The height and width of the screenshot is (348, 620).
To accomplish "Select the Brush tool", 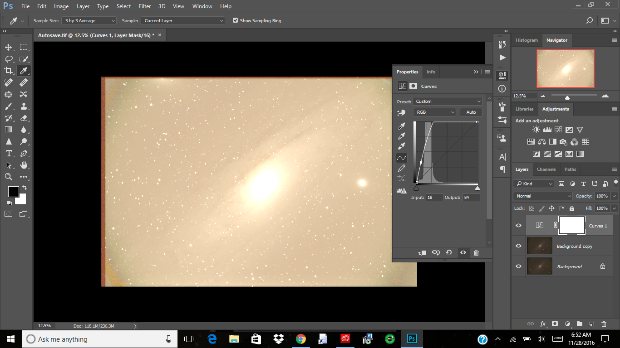I will tap(9, 106).
